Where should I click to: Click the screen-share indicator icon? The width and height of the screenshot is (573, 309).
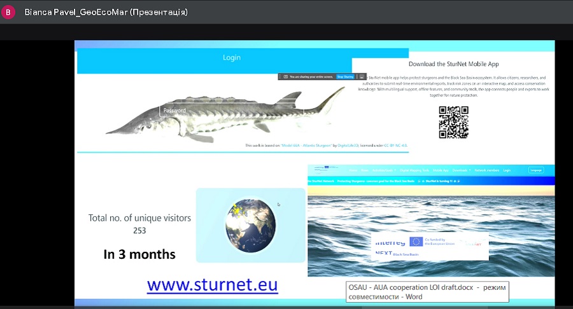coord(284,77)
